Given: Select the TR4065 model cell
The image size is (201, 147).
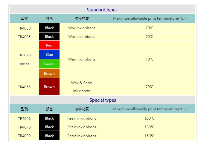Looking at the screenshot, I should click(x=24, y=87).
